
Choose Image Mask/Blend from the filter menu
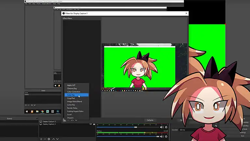pos(75,102)
